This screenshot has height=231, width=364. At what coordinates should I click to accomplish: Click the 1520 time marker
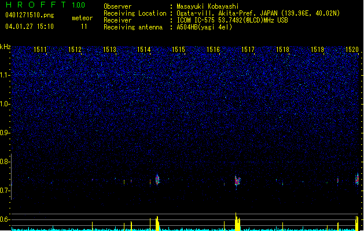tap(352, 50)
